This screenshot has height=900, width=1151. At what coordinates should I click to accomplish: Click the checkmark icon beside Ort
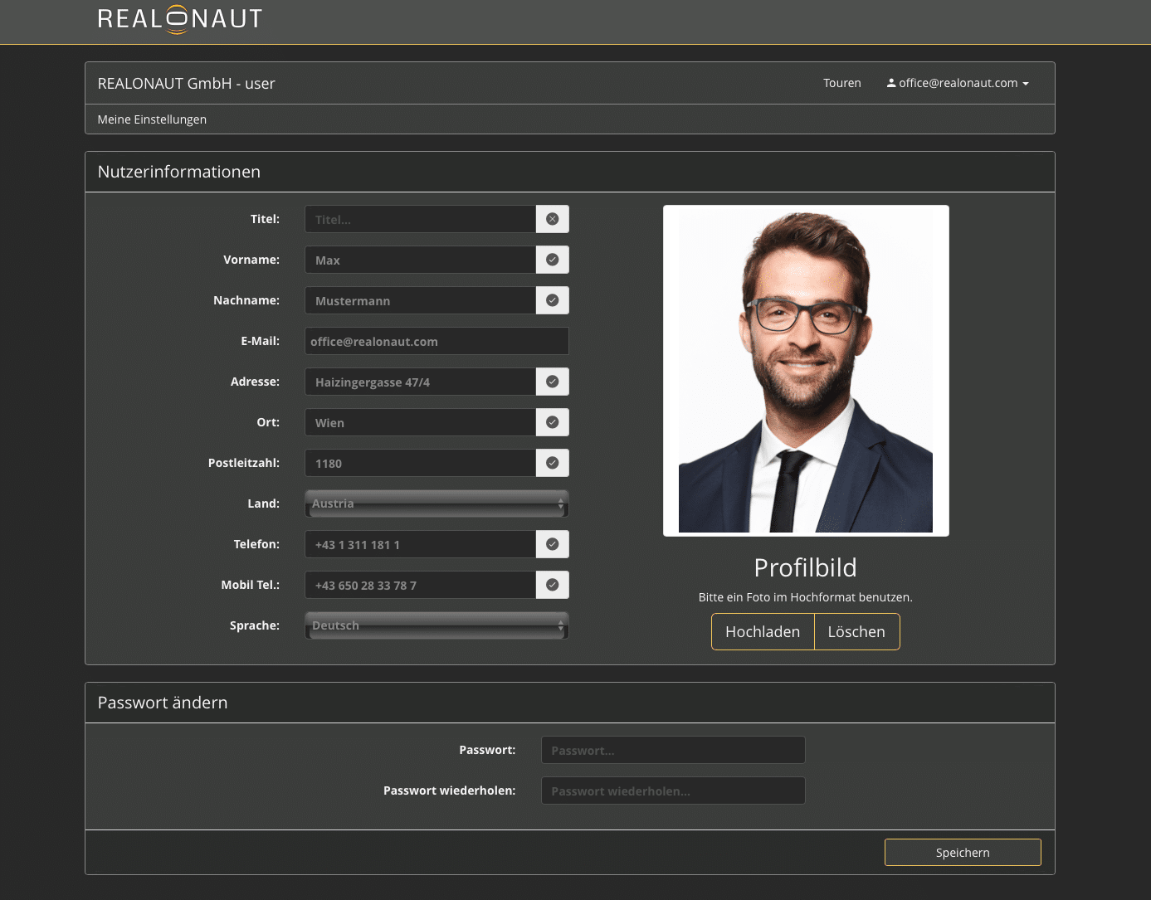coord(553,422)
